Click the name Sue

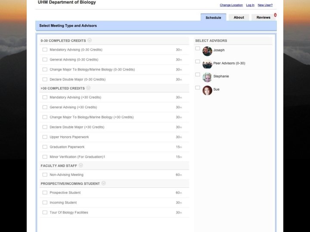216,89
